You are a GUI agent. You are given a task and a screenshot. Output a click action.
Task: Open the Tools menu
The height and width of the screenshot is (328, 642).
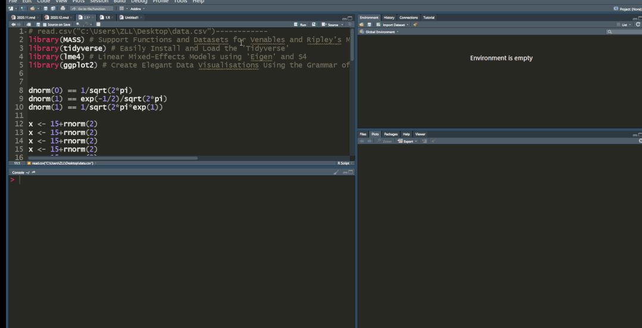click(x=180, y=1)
